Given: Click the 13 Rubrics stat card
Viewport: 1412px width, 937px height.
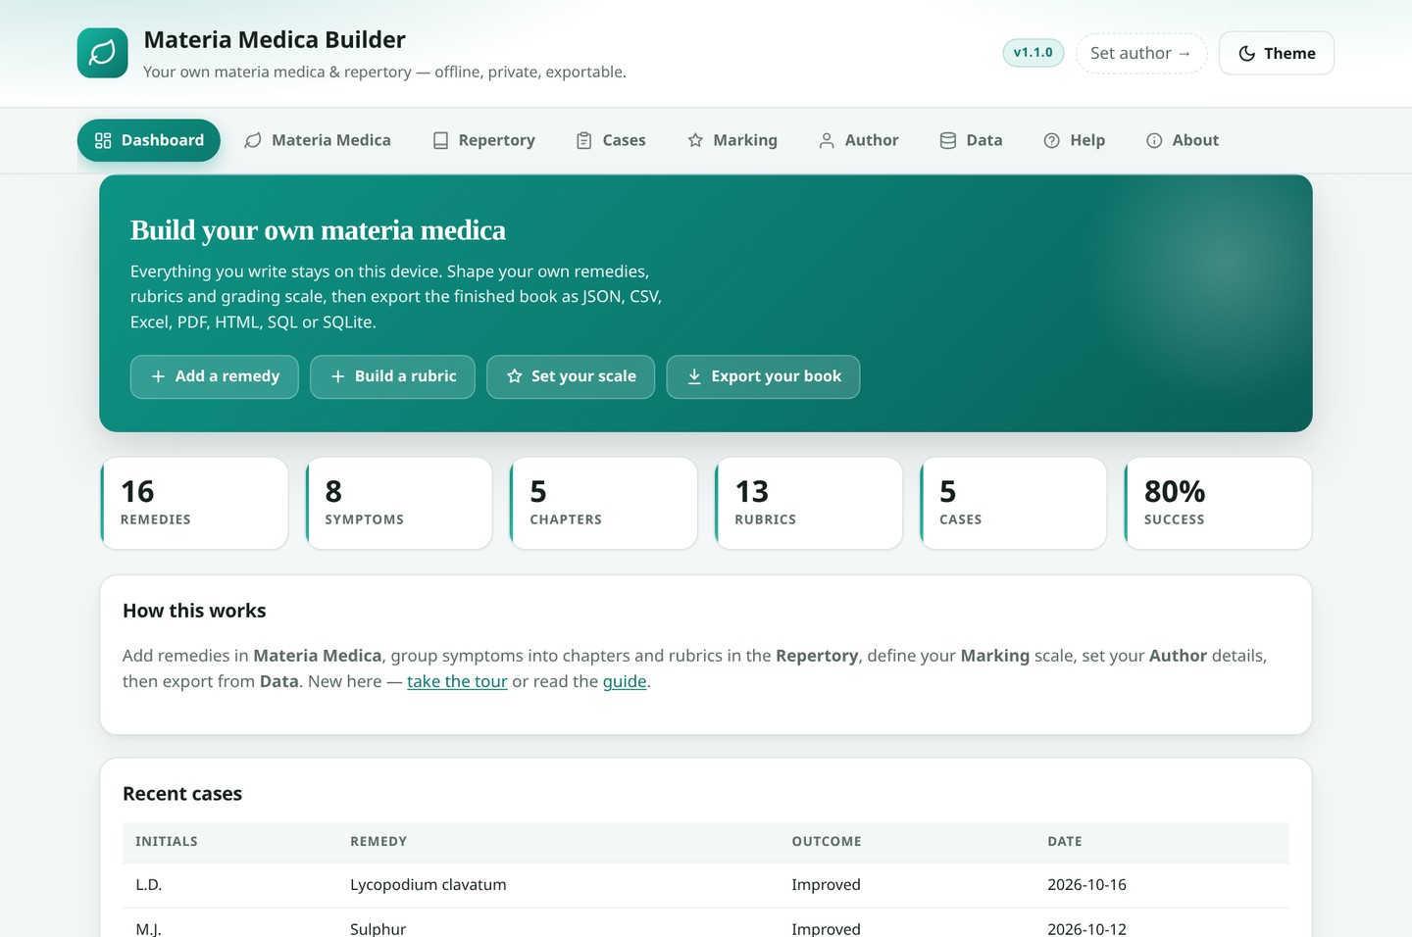Looking at the screenshot, I should click(809, 504).
